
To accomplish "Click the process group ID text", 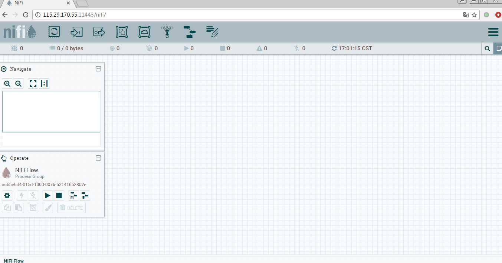I will point(44,185).
